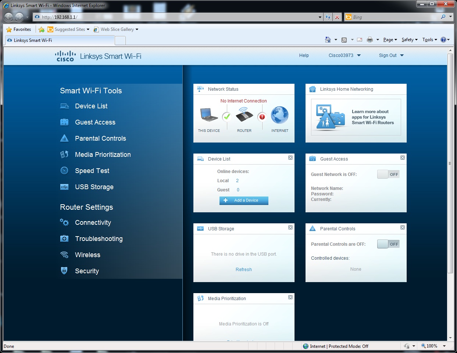This screenshot has height=353, width=457.
Task: Click the Print toolbar icon
Action: (x=370, y=40)
